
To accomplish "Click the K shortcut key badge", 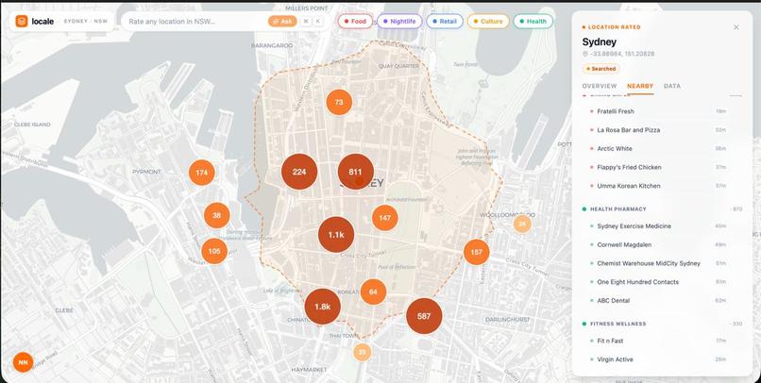I will 318,22.
